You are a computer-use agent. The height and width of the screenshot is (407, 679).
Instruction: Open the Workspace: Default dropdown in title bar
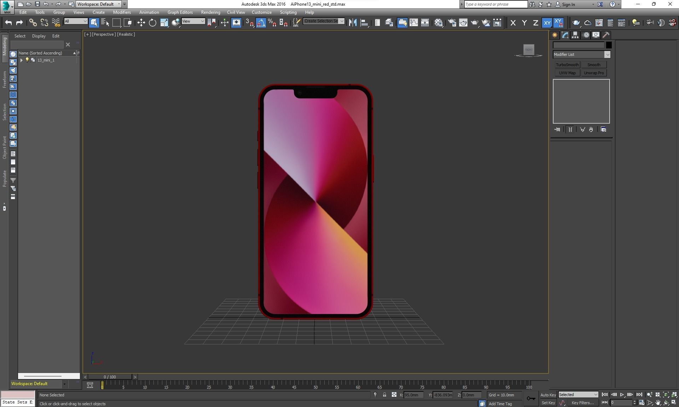tap(99, 4)
